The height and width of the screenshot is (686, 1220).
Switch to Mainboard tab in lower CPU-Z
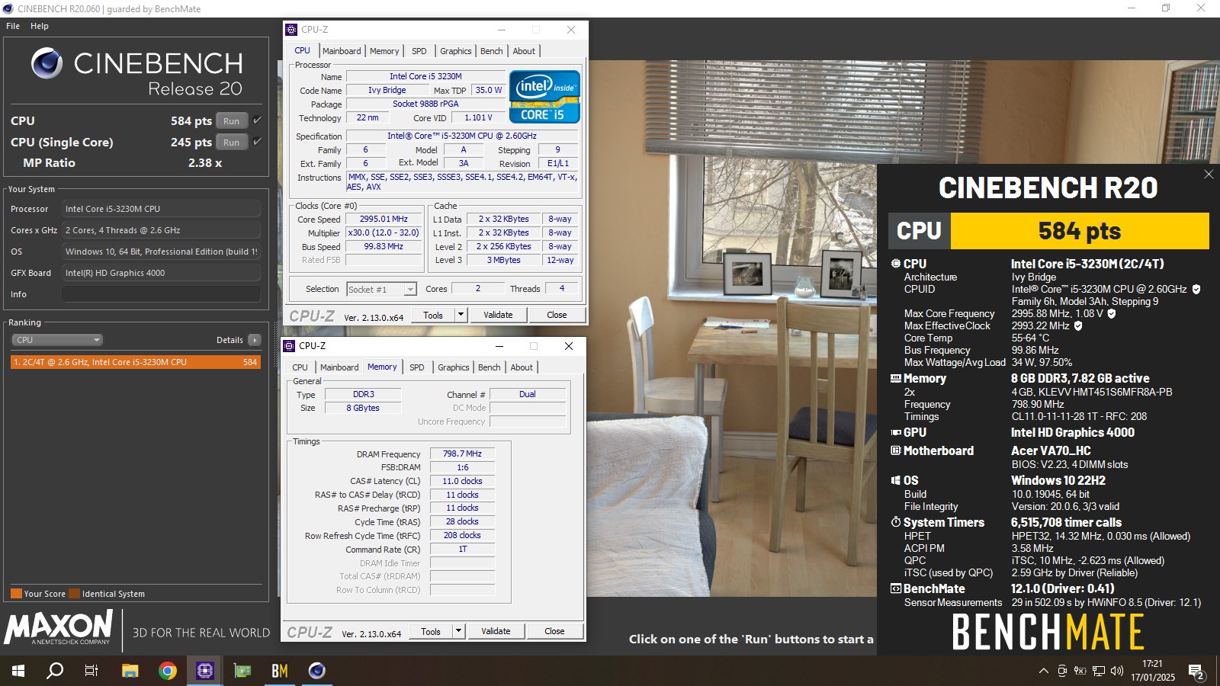(339, 367)
